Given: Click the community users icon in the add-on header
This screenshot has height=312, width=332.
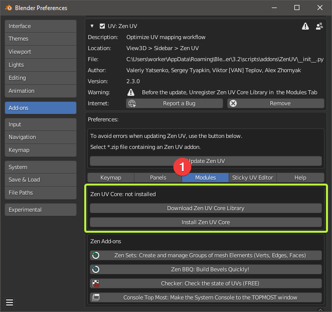Looking at the screenshot, I should [x=319, y=26].
